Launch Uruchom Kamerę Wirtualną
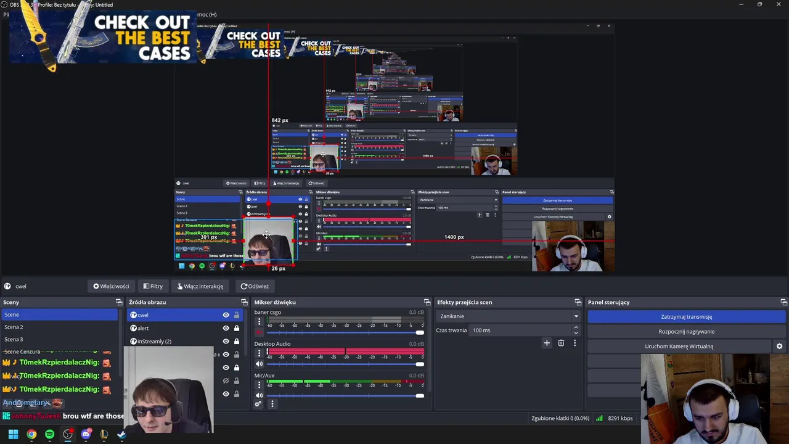789x444 pixels. (x=679, y=347)
